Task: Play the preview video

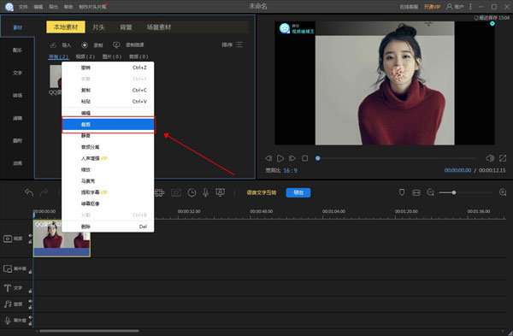Action: [280, 158]
